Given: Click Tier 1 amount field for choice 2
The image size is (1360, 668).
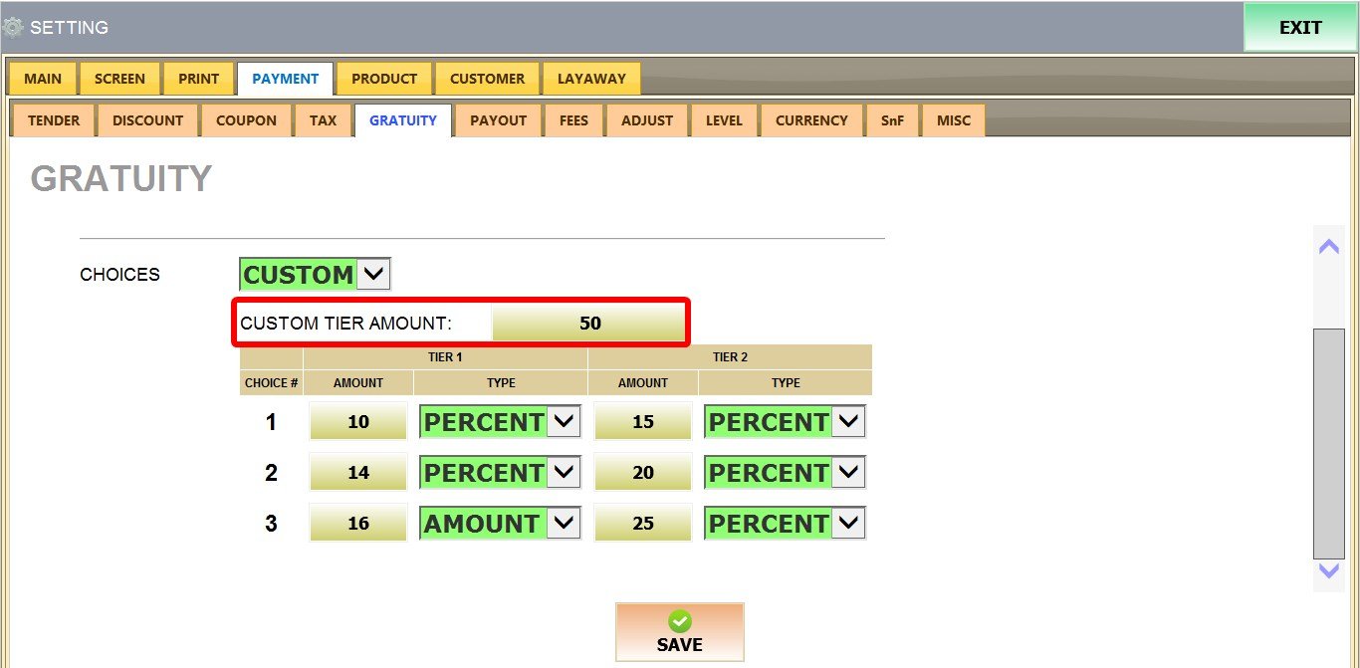Looking at the screenshot, I should pos(358,473).
